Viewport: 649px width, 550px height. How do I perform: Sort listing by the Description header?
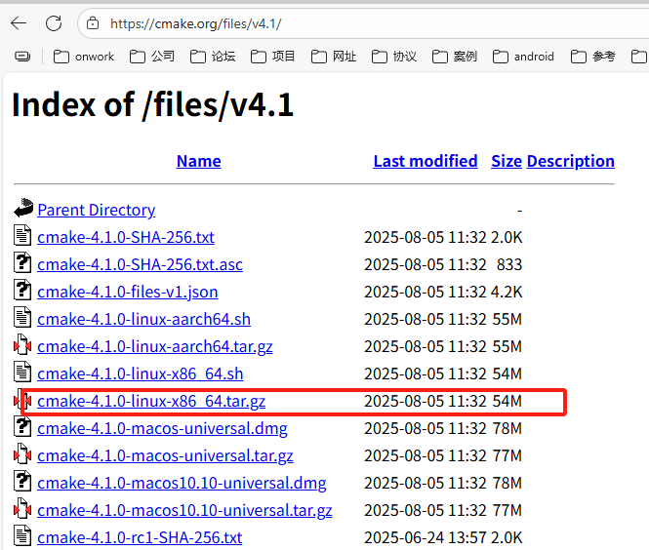(571, 161)
